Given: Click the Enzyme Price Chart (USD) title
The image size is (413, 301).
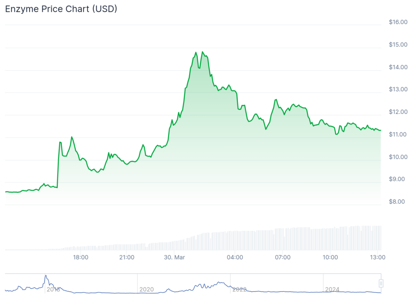Looking at the screenshot, I should [61, 9].
